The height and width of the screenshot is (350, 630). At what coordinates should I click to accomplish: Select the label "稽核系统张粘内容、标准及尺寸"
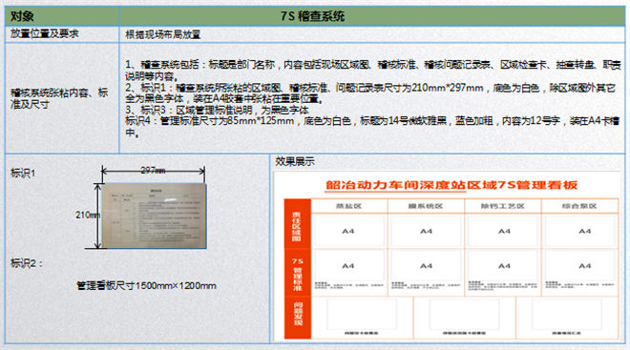(x=59, y=98)
